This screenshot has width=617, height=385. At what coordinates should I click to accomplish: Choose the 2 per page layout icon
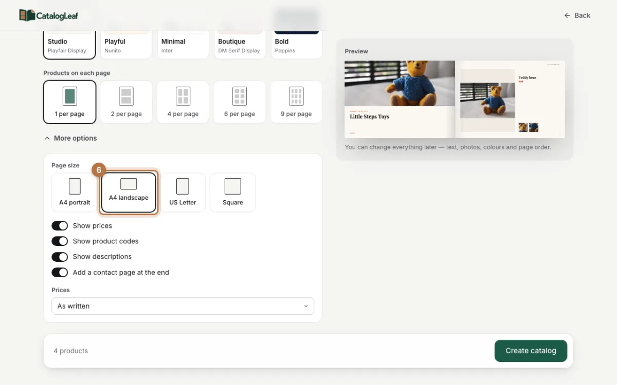tap(126, 96)
